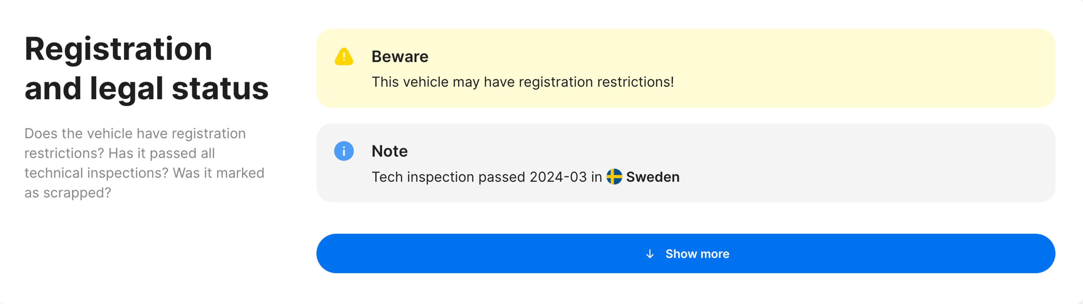The height and width of the screenshot is (304, 1083).
Task: Click the Sweden country label
Action: [653, 177]
